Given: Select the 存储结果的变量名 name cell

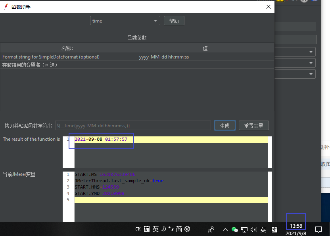Looking at the screenshot, I should [x=69, y=65].
